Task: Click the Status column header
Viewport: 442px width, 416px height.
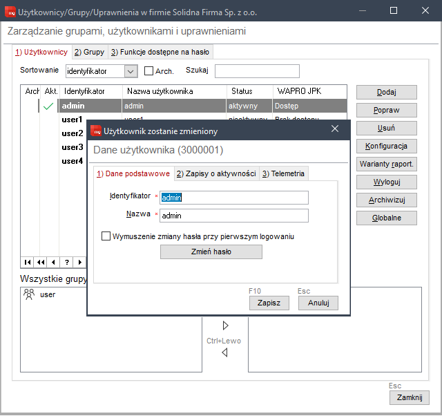Action: (250, 91)
